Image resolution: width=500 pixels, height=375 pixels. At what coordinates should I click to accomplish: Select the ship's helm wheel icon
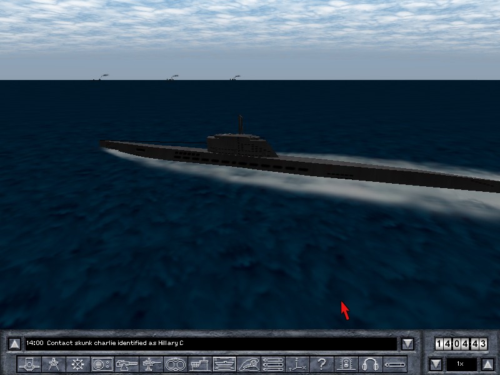coord(78,364)
